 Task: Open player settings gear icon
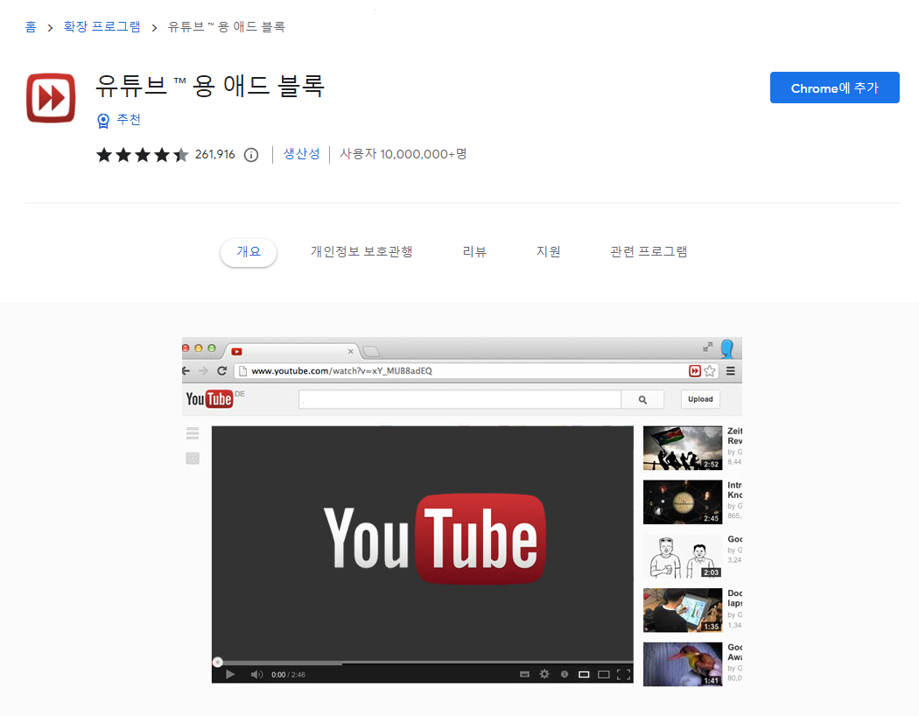pyautogui.click(x=544, y=674)
